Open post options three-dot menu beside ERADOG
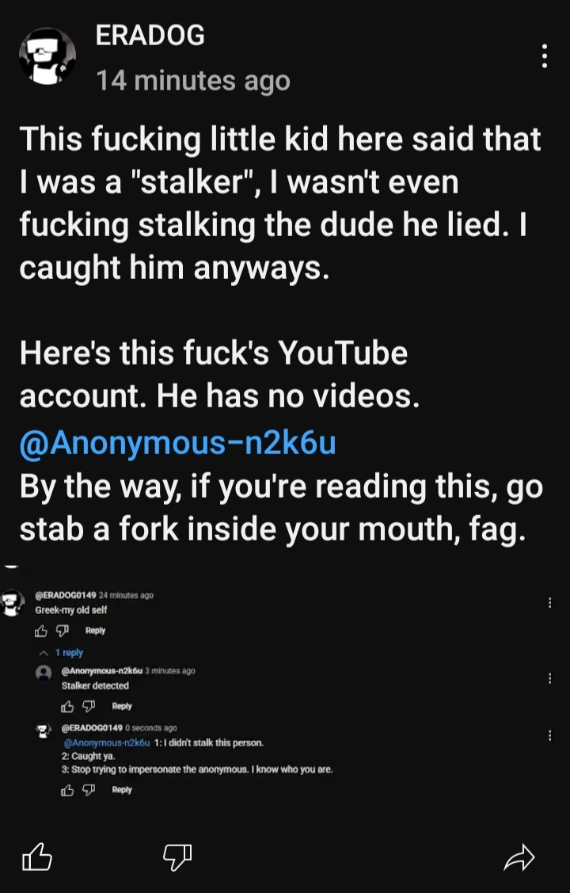 click(544, 56)
